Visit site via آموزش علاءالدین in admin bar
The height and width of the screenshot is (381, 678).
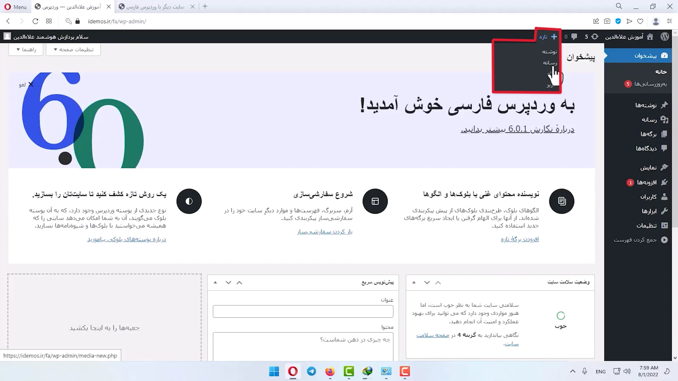click(629, 37)
